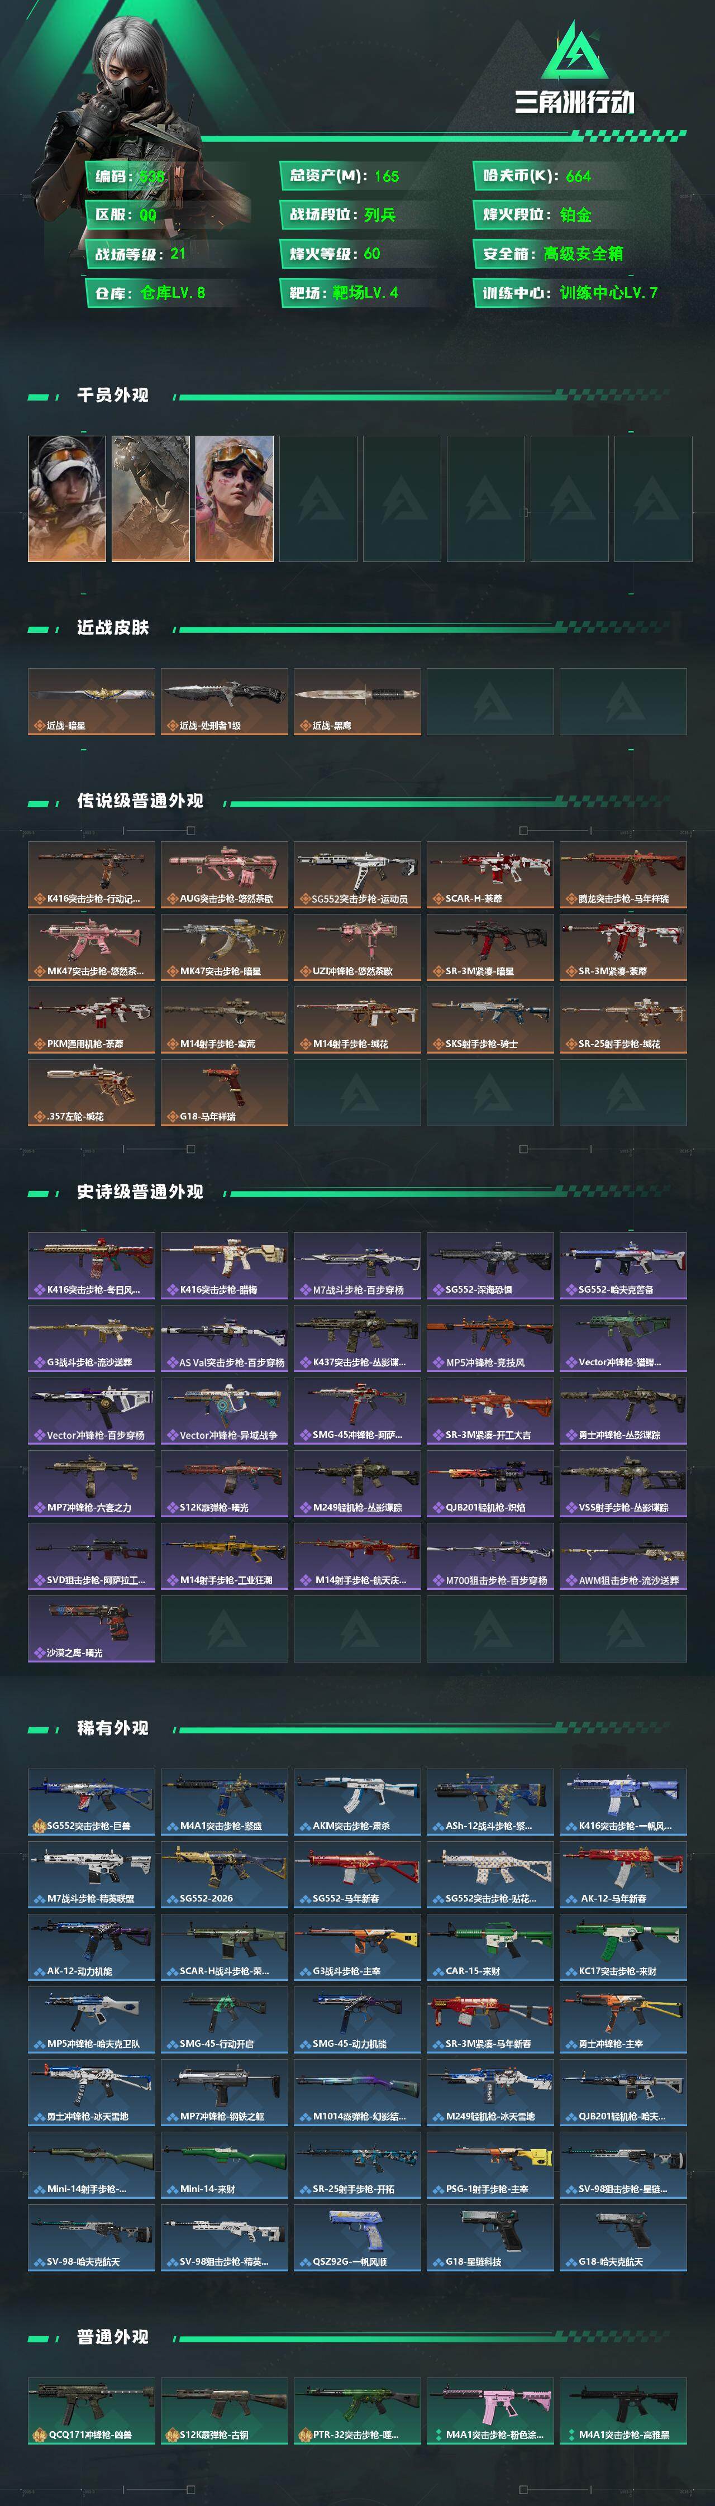Select SCAR-H-荼蘼 weapon skin

pos(490,875)
